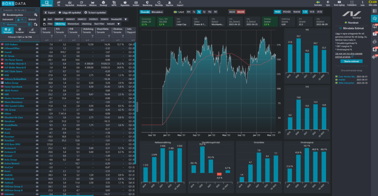Expand the index list dropdown after Nasdaq100
Screen dimensions: 378x196
tap(126, 19)
